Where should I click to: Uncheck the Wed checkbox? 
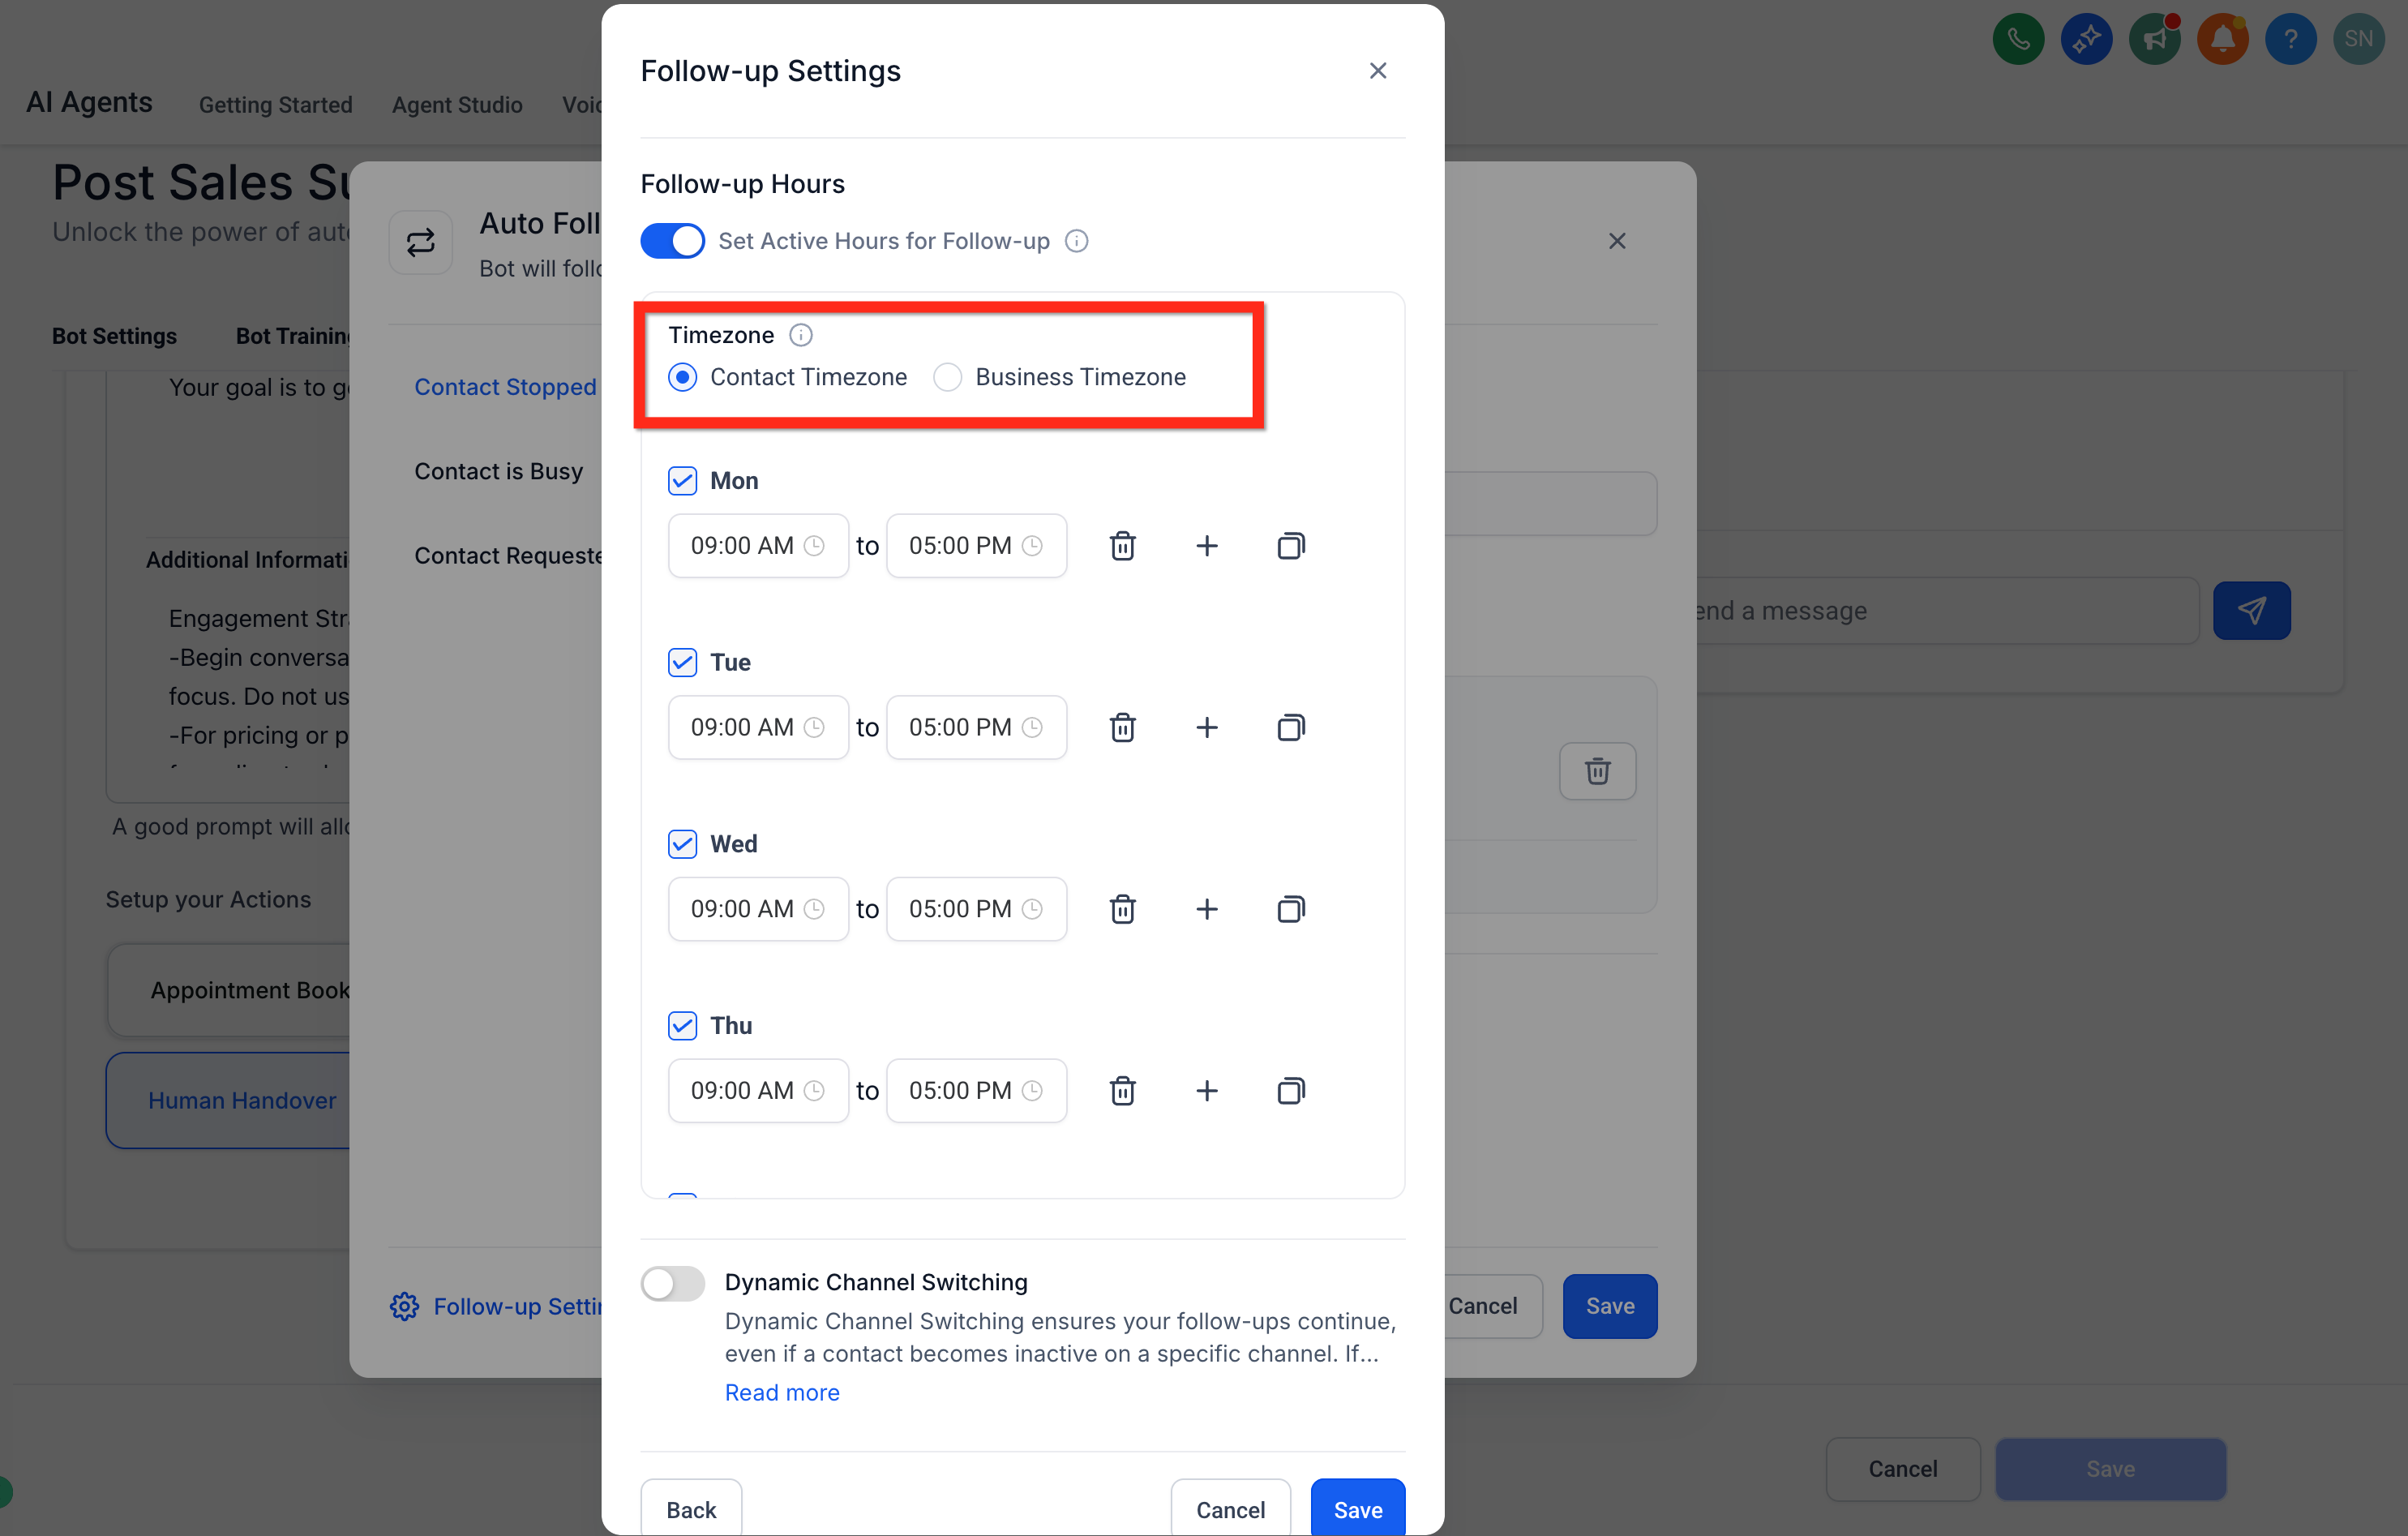(682, 844)
